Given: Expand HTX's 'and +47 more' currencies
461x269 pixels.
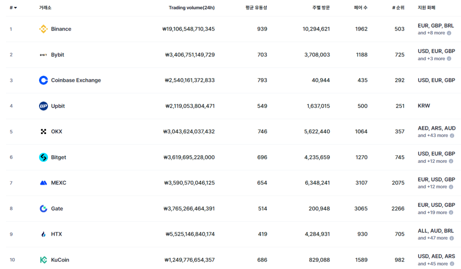Looking at the screenshot, I should click(x=433, y=238).
